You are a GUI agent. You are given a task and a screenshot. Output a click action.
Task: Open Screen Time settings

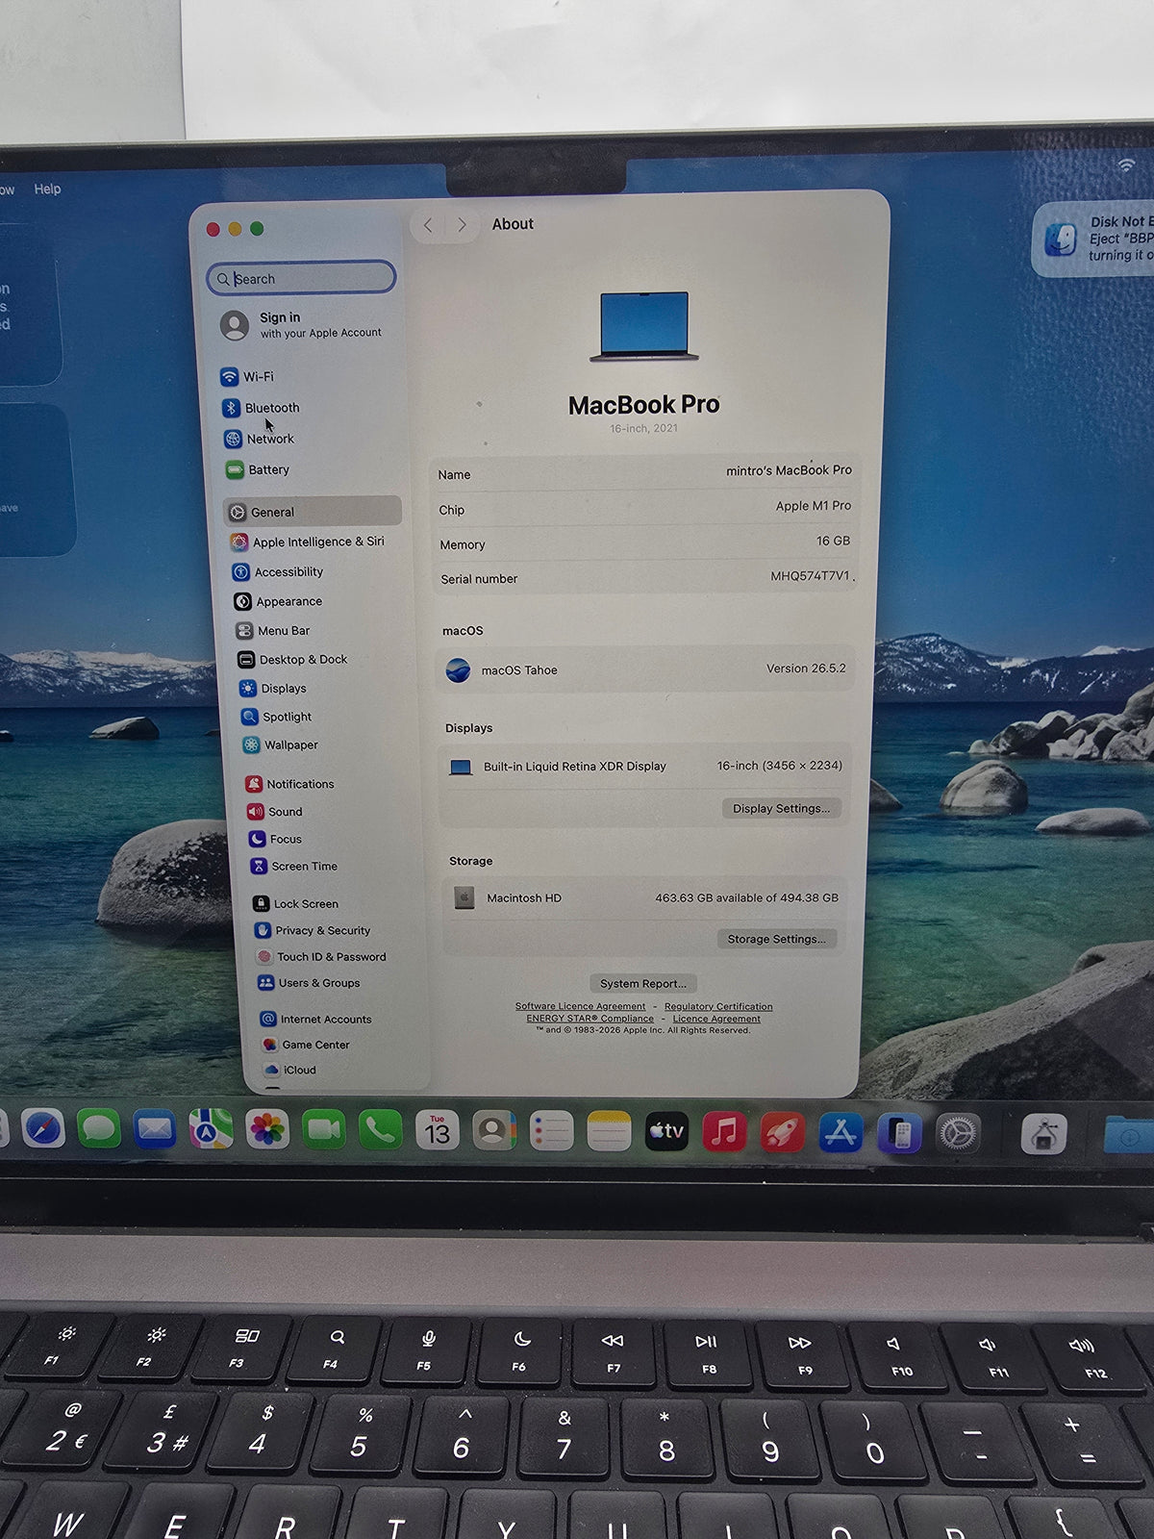293,866
